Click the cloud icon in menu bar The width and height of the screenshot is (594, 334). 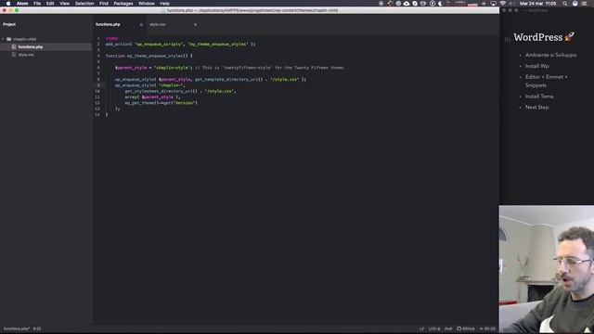pyautogui.click(x=407, y=4)
